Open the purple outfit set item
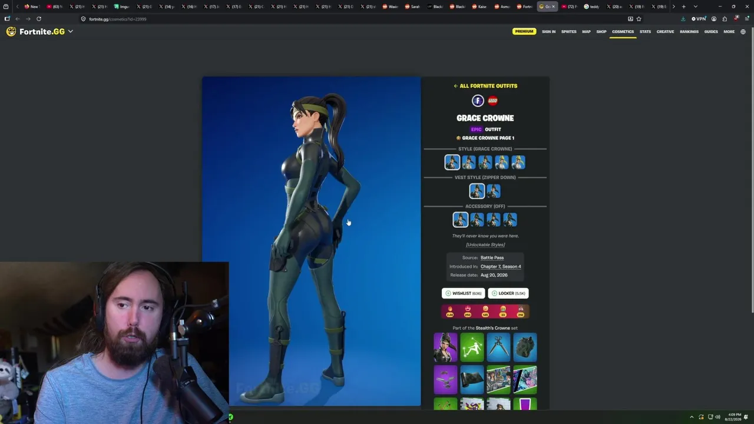 pyautogui.click(x=445, y=347)
